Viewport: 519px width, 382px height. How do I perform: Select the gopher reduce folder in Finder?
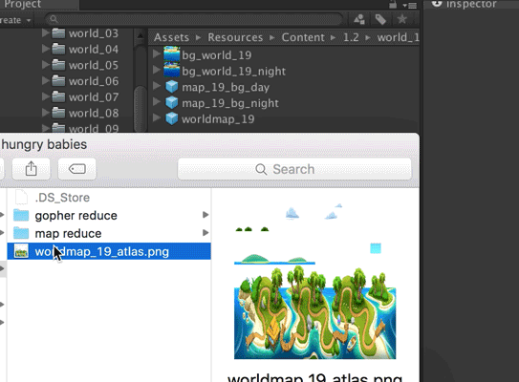[x=109, y=215]
